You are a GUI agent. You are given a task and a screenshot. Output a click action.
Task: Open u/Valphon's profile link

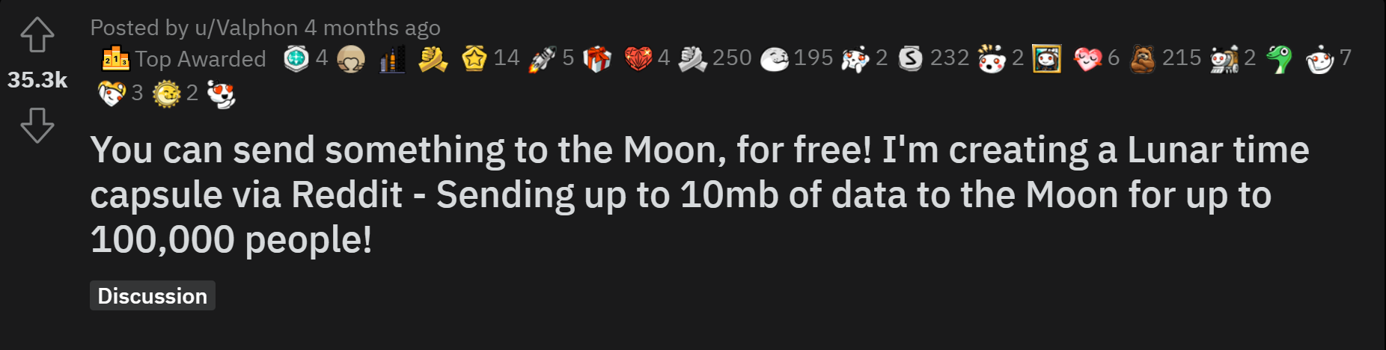coord(246,28)
